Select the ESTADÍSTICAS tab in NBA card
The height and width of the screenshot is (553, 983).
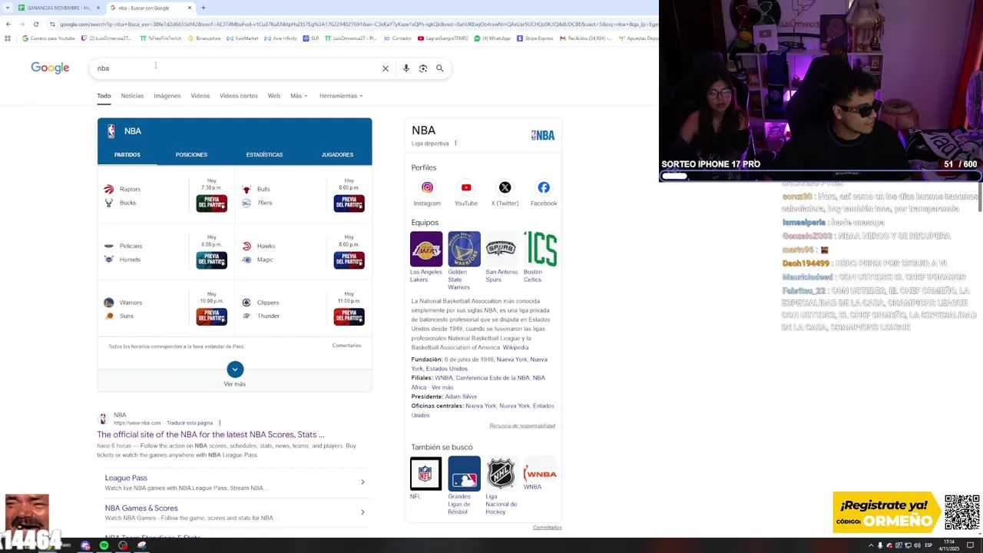point(264,154)
